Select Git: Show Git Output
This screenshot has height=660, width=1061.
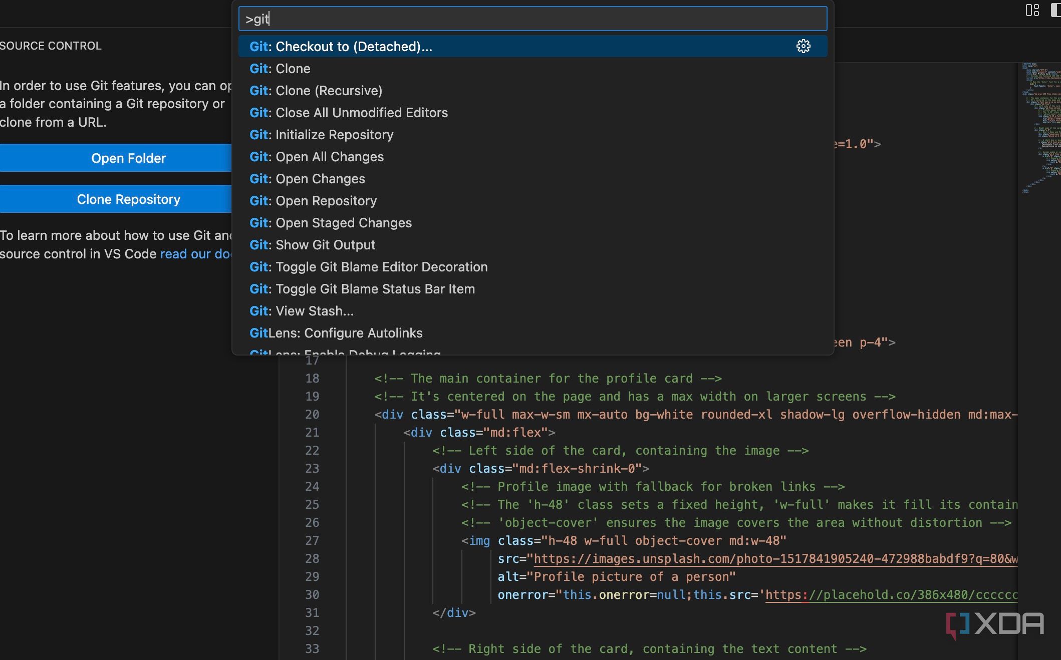(x=533, y=245)
